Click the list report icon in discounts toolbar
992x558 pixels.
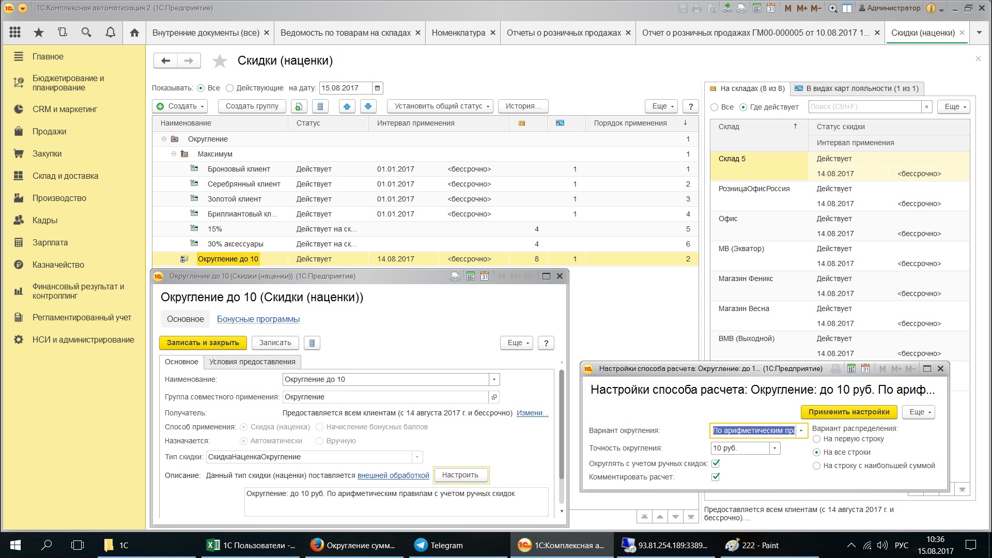(320, 106)
